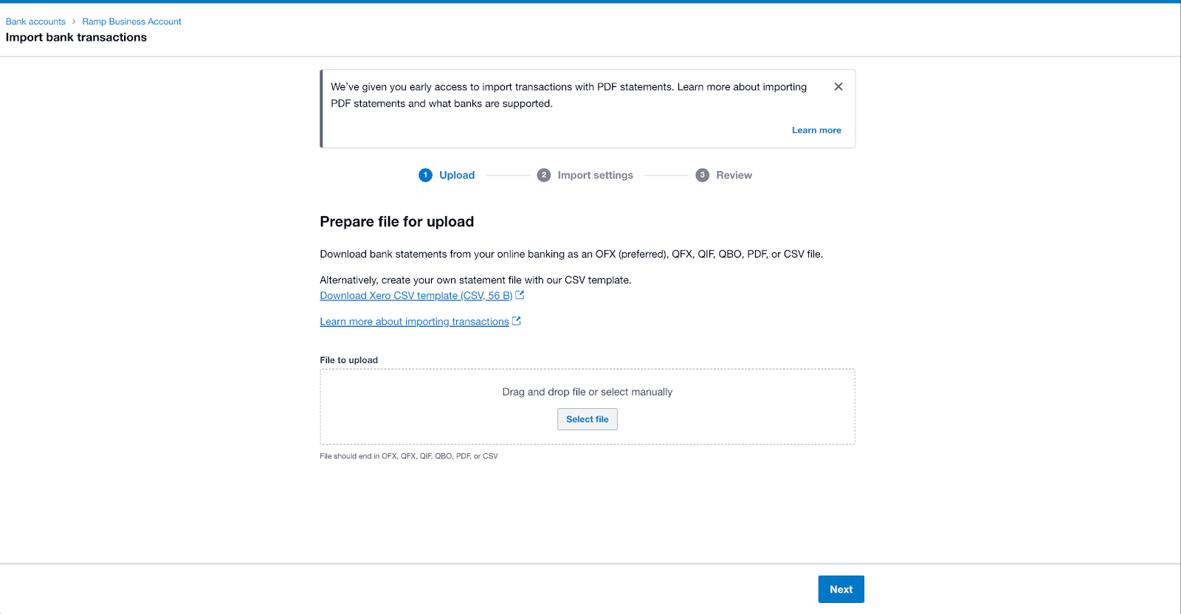Download Xero CSV template
This screenshot has width=1181, height=614.
(416, 295)
